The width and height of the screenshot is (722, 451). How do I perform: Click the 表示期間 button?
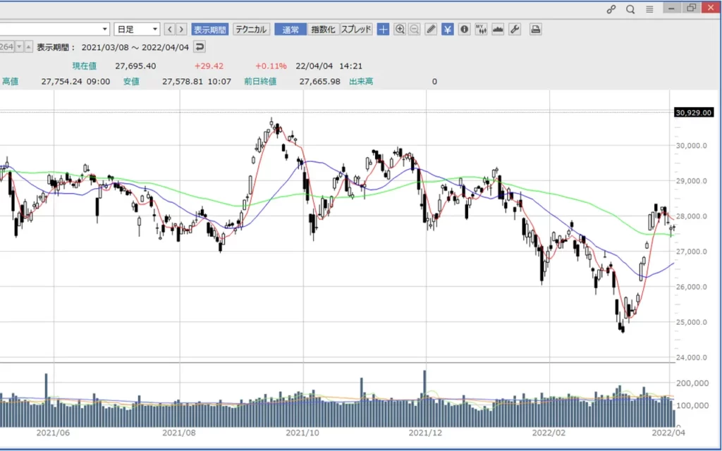[210, 29]
